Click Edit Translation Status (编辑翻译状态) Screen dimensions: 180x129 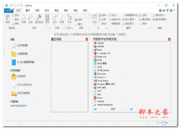[130, 15]
